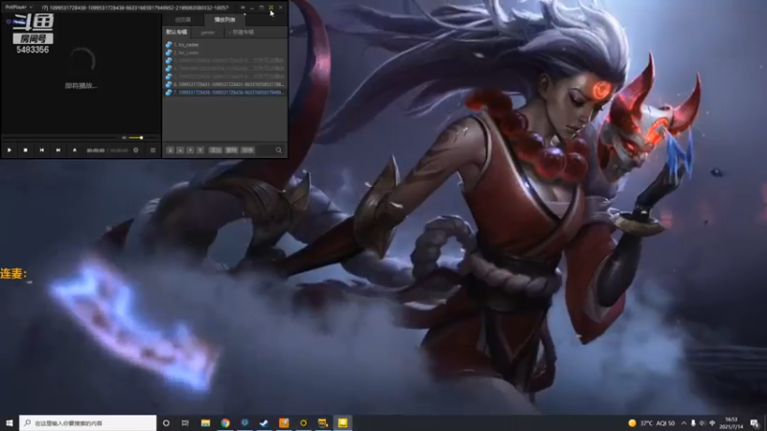
Task: Open the orange app icon on taskbar
Action: pyautogui.click(x=284, y=423)
